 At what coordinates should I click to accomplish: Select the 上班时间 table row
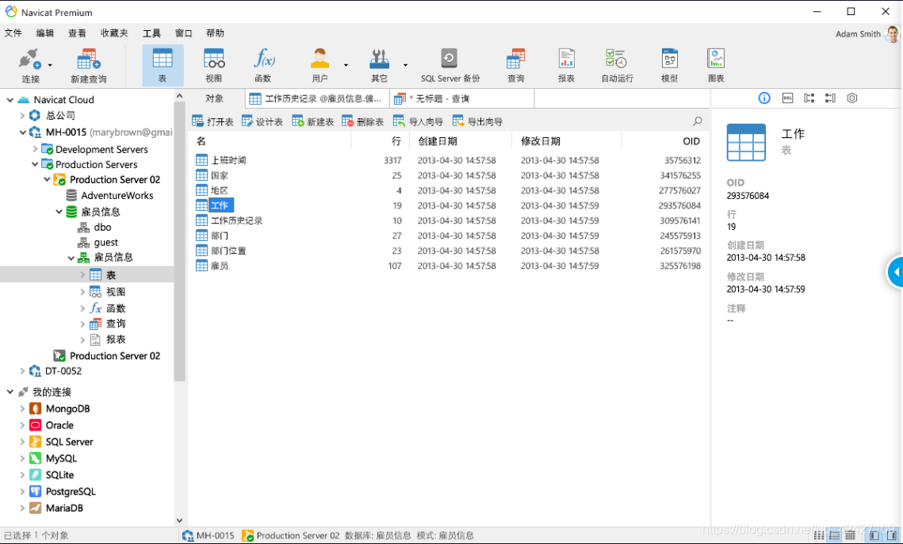[x=449, y=160]
